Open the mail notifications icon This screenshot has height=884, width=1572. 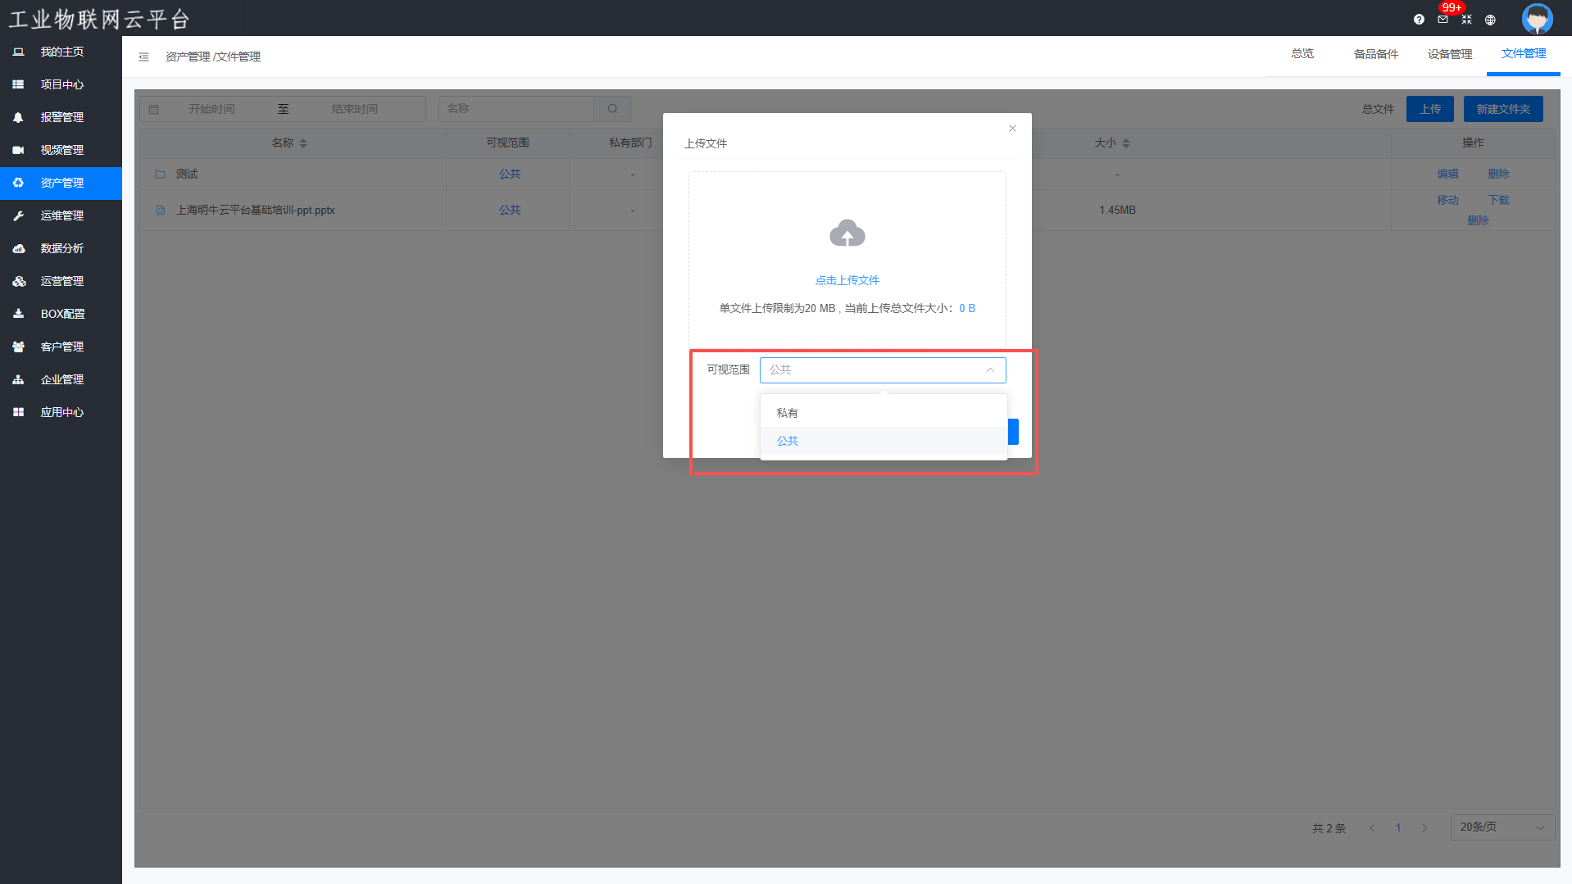[1443, 20]
